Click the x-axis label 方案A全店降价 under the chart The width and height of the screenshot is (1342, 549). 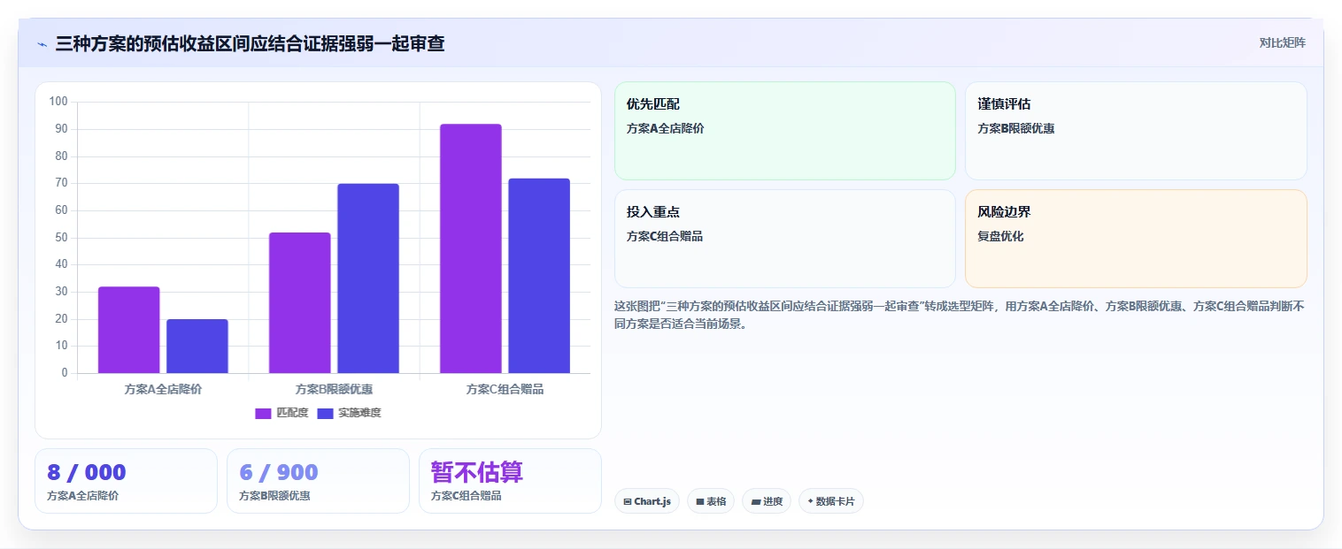(163, 389)
